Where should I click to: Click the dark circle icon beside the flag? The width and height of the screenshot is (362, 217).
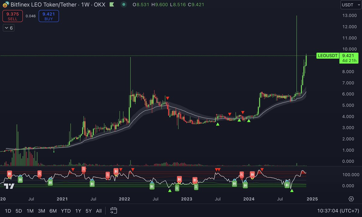click(x=124, y=5)
